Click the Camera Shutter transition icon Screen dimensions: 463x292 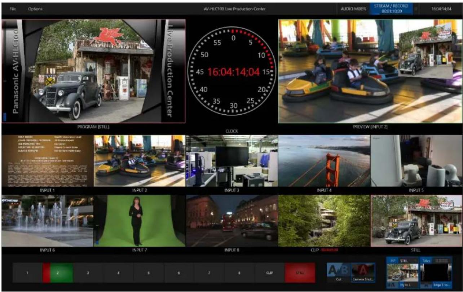pyautogui.click(x=363, y=269)
